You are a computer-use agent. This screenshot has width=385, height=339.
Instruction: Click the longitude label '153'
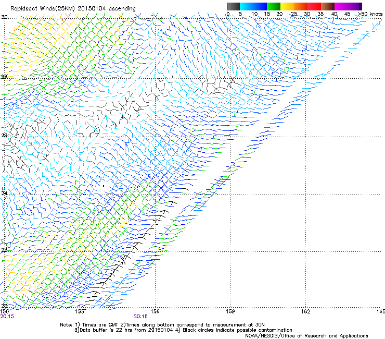(x=80, y=311)
